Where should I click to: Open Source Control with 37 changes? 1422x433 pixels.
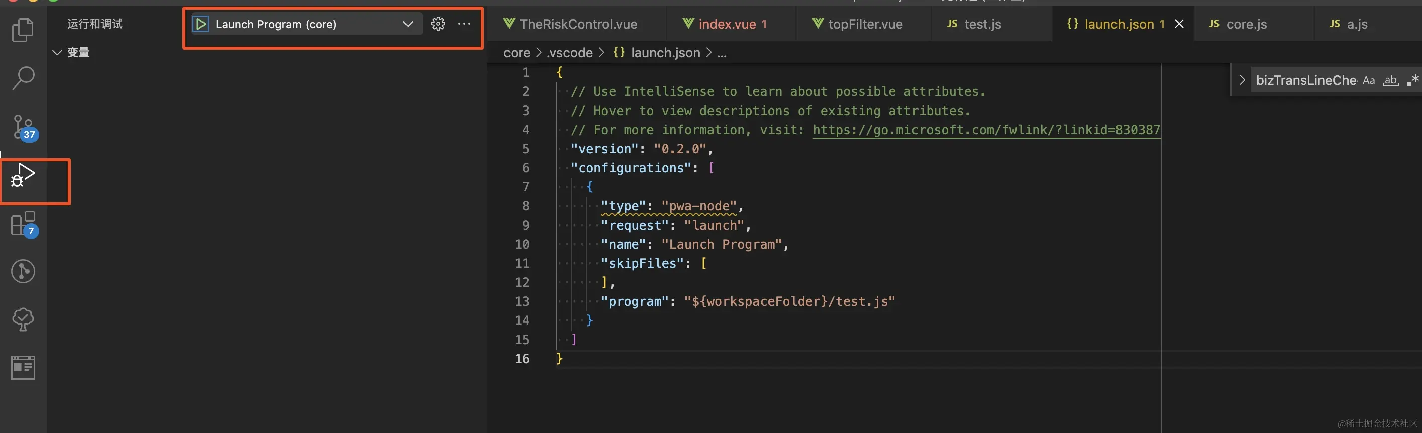[24, 128]
